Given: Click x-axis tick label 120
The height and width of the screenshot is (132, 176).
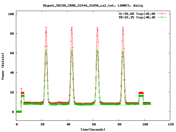Looking at the screenshot, I should [x=170, y=124].
